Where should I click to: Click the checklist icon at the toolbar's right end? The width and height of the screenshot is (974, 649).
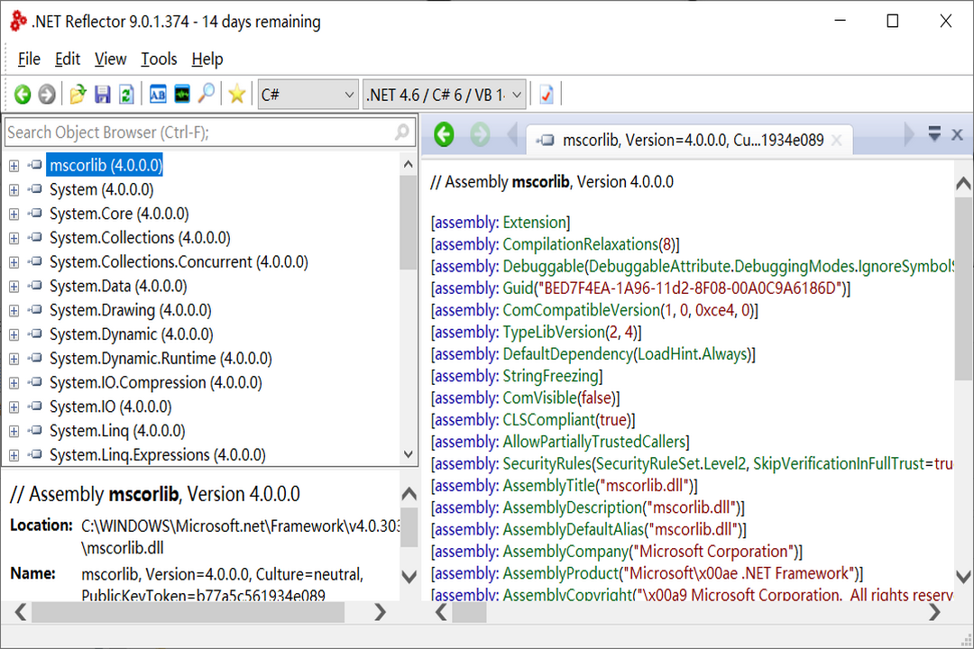pyautogui.click(x=546, y=95)
